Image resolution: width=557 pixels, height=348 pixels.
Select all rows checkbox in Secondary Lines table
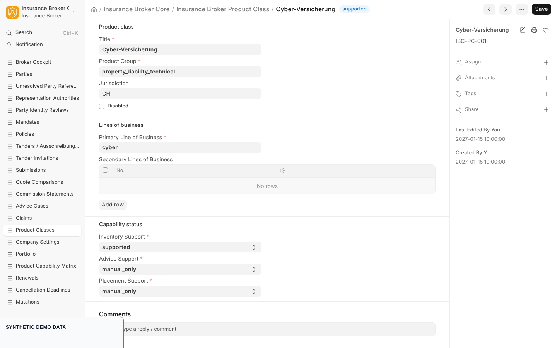(105, 170)
